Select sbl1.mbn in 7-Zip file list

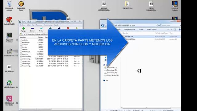coord(25,40)
